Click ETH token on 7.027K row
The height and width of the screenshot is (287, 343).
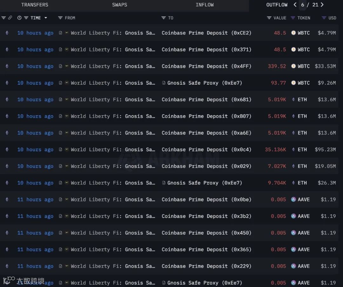(299, 166)
